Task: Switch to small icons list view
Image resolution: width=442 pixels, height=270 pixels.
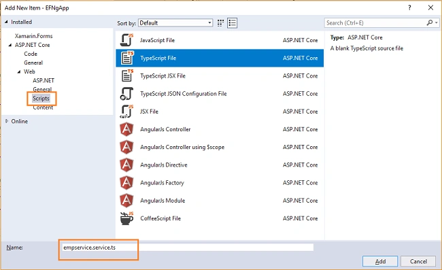Action: (233, 23)
